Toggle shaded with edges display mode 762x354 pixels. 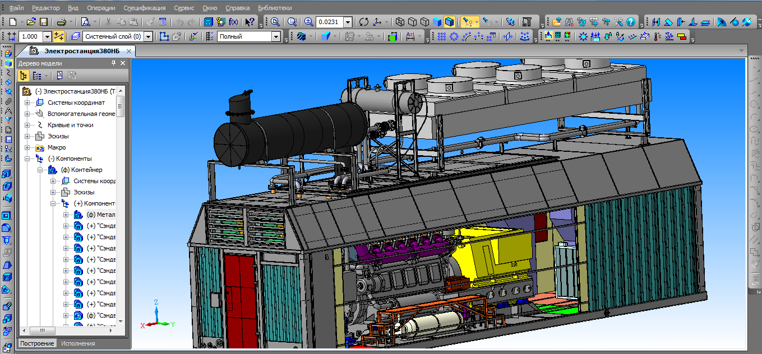pos(449,22)
